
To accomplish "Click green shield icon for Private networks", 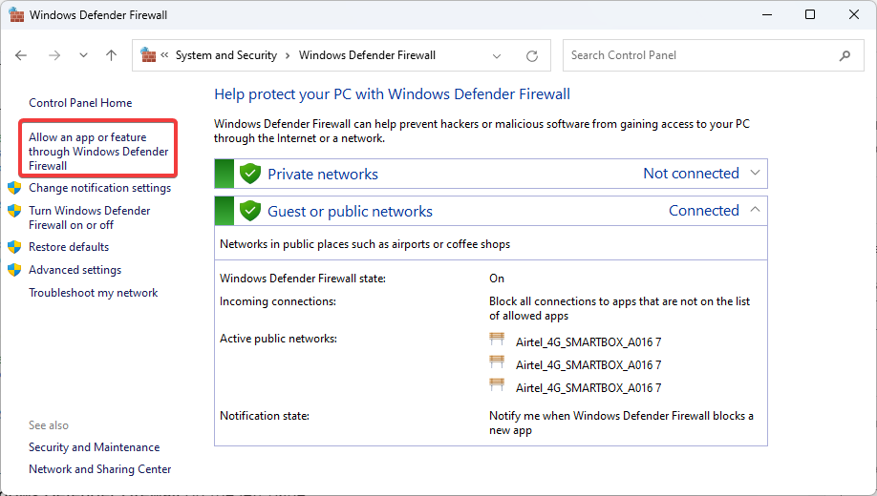I will tap(250, 174).
